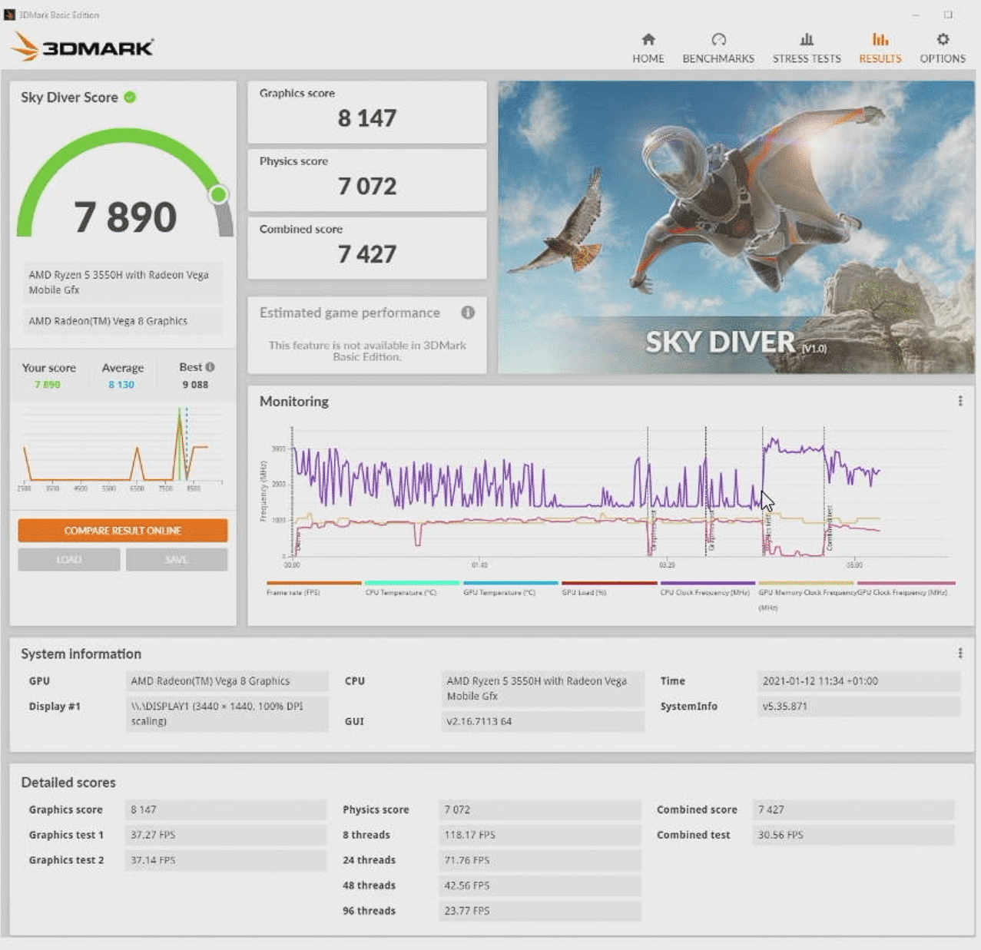Click the 3DMark logo
Image resolution: width=981 pixels, height=950 pixels.
tap(83, 47)
